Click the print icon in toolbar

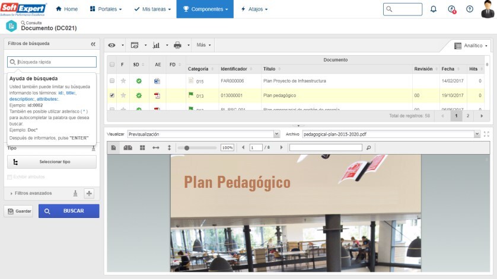point(177,45)
